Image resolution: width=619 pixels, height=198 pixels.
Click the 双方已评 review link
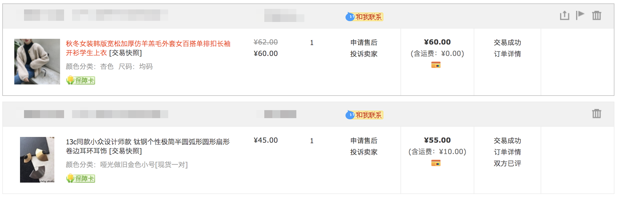[x=507, y=163]
